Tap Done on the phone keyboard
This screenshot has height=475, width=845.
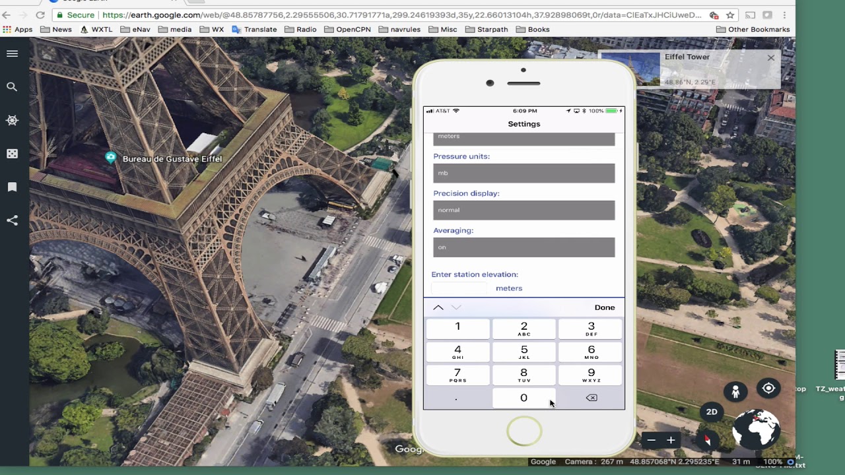tap(604, 307)
